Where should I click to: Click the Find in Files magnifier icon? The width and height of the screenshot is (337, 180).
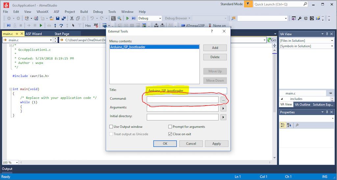click(119, 18)
